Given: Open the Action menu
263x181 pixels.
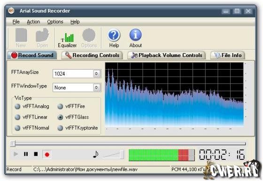Looking at the screenshot, I should pos(33,22).
